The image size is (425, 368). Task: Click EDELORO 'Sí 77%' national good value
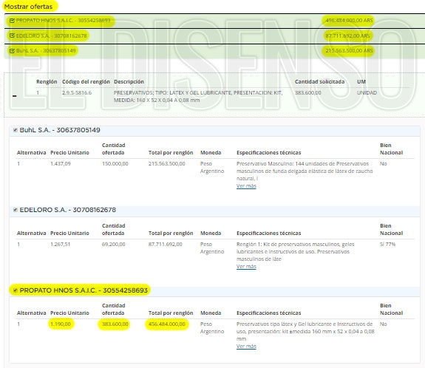[387, 244]
